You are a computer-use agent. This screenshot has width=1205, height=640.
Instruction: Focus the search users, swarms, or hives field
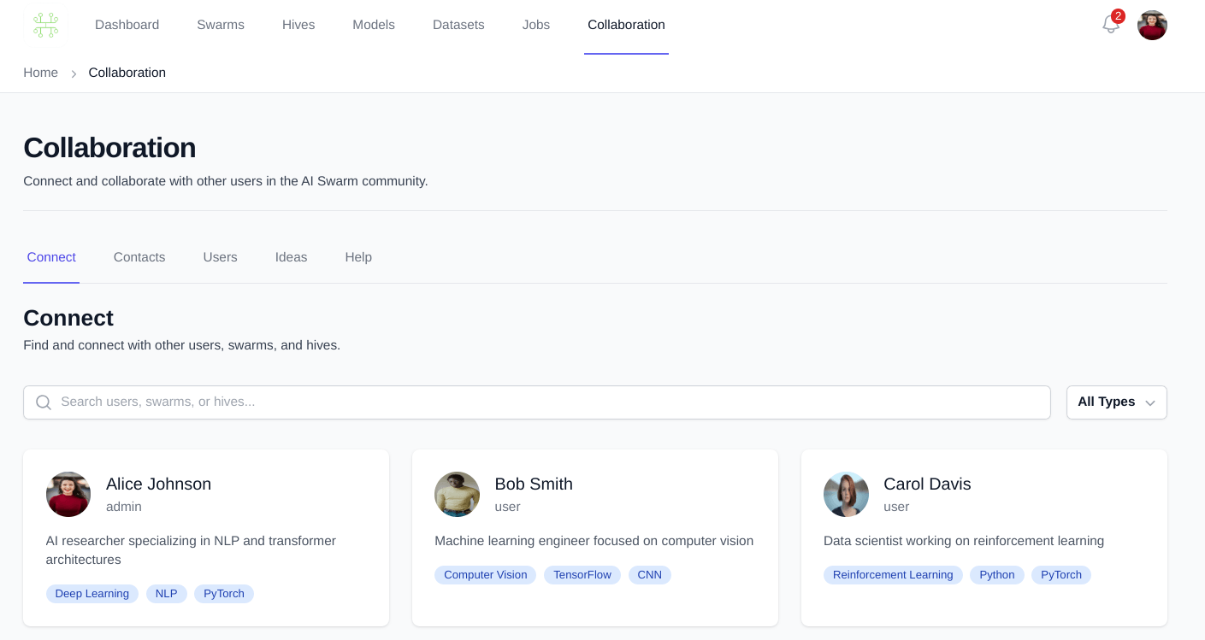coord(547,402)
